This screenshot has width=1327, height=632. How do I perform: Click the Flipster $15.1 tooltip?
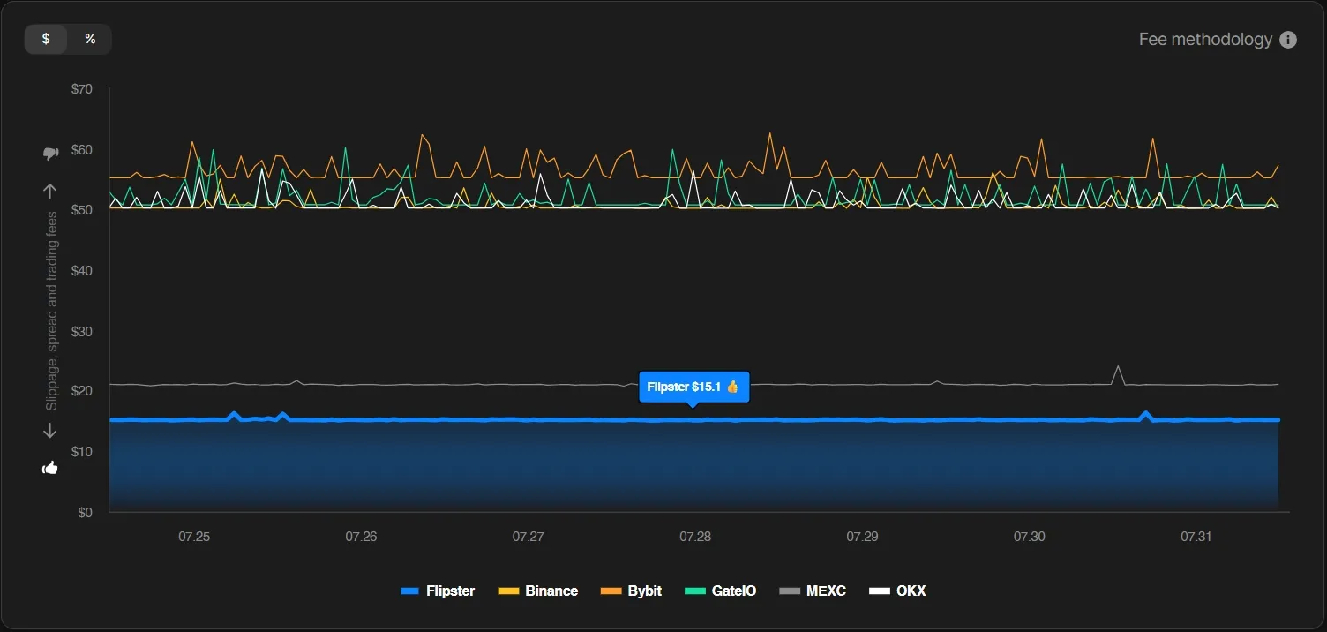[693, 387]
